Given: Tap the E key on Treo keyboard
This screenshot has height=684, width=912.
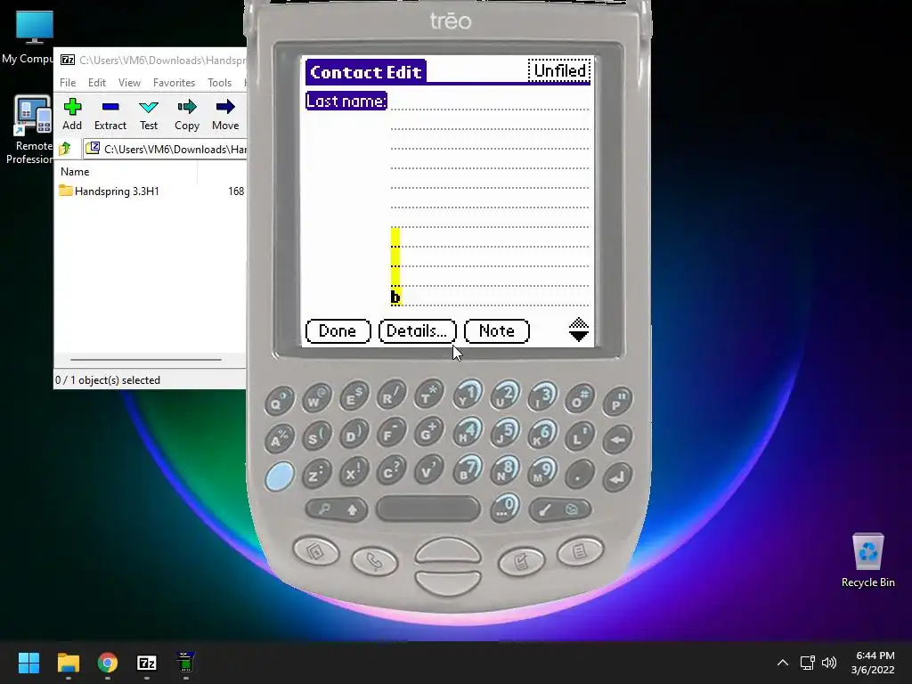Looking at the screenshot, I should (x=354, y=395).
